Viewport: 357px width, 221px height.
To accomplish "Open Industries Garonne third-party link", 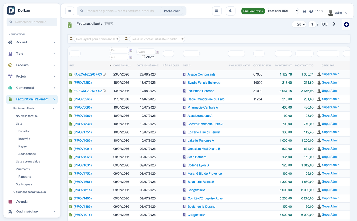I will click(x=201, y=91).
